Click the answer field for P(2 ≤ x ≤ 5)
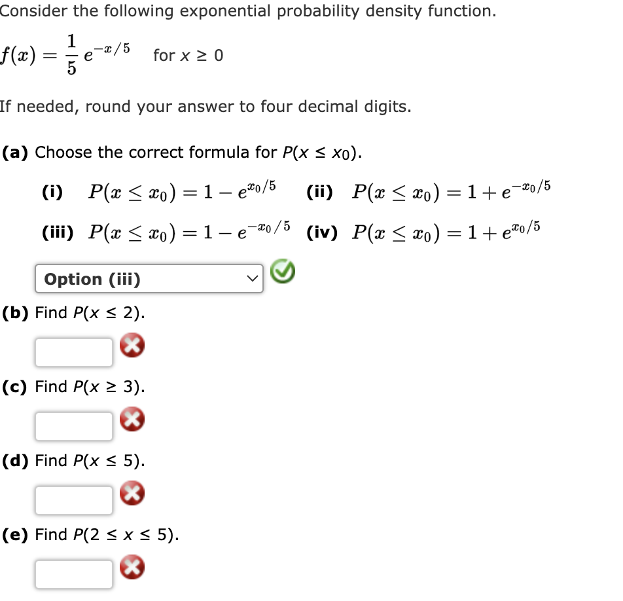 pos(73,574)
